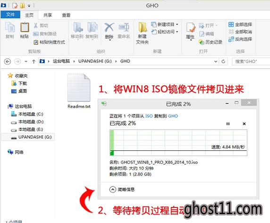Open Network in navigation pane
The width and height of the screenshot is (270, 223).
16,152
